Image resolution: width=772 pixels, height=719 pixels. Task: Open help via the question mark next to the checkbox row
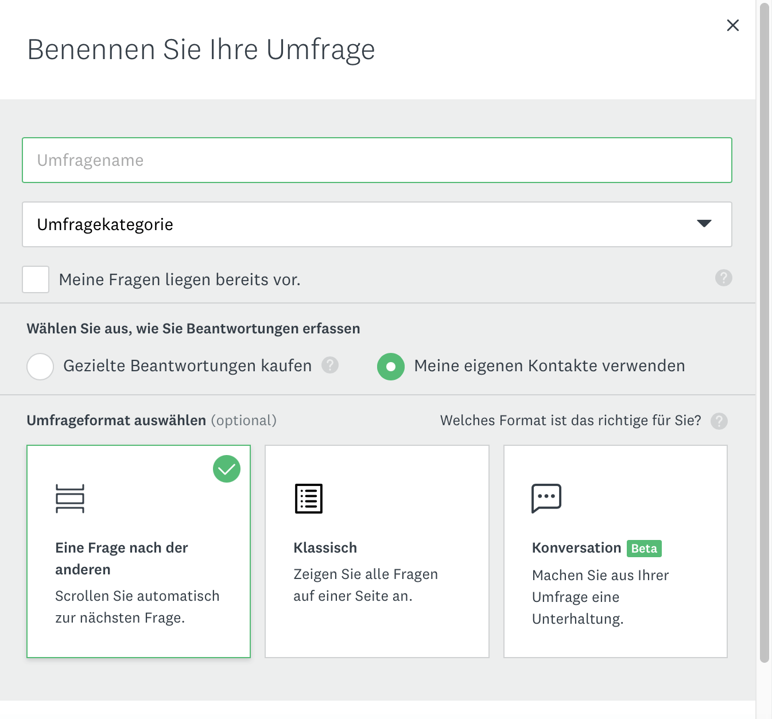click(723, 278)
